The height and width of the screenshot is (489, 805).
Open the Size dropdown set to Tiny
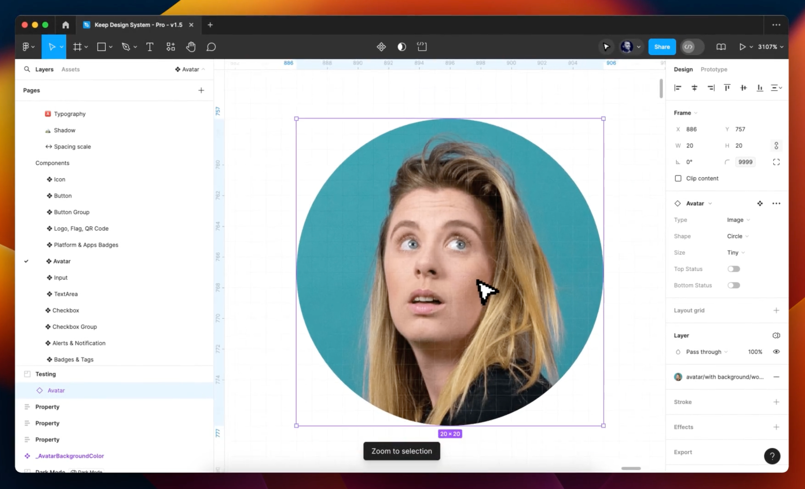click(735, 252)
